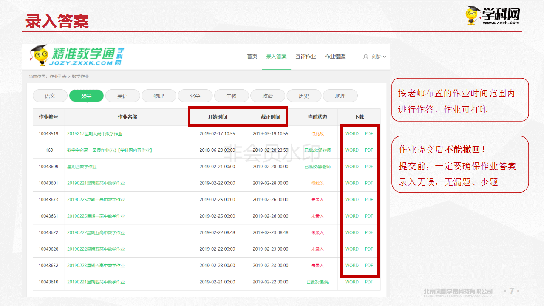Image resolution: width=544 pixels, height=306 pixels.
Task: Select the 英语 subject tab
Action: point(123,96)
